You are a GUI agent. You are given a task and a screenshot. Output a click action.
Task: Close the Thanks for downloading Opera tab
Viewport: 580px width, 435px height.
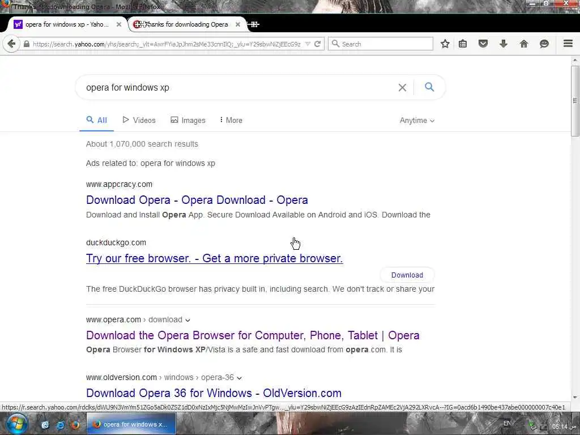tap(238, 24)
